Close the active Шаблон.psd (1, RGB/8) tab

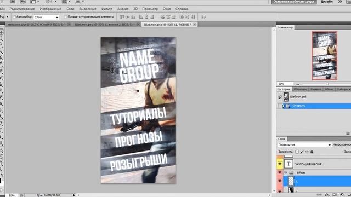[195, 24]
